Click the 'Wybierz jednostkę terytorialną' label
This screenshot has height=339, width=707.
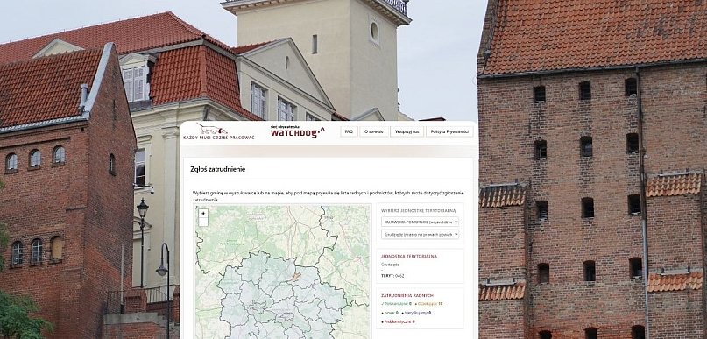coord(419,210)
